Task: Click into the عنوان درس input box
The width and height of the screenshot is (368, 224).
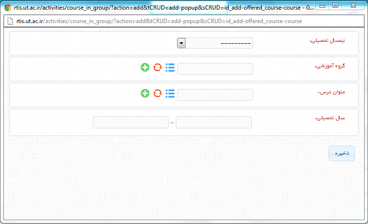Action: (x=215, y=95)
